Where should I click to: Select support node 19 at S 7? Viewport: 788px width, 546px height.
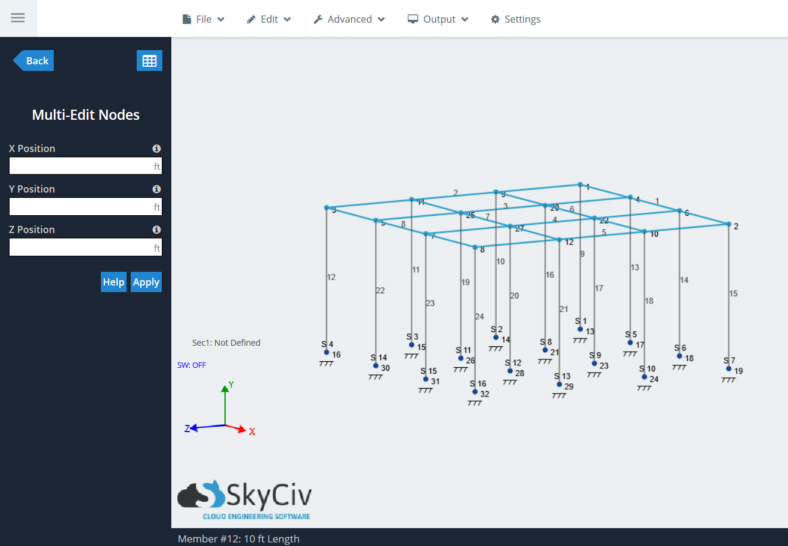729,368
